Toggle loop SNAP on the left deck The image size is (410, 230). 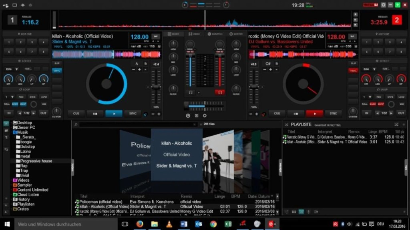click(23, 104)
